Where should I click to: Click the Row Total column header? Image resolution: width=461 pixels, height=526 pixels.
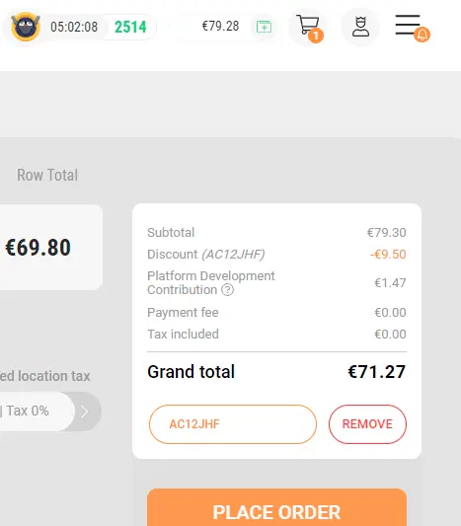47,175
